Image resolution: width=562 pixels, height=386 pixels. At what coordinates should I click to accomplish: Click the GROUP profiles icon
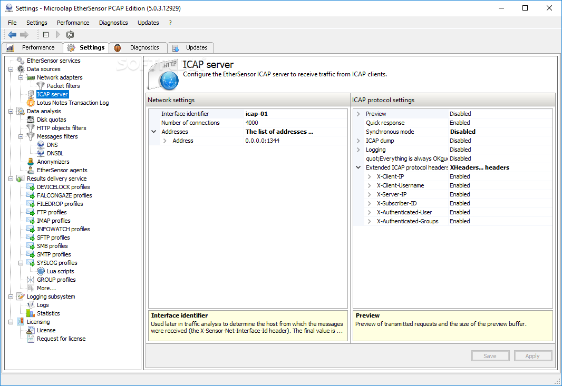31,280
